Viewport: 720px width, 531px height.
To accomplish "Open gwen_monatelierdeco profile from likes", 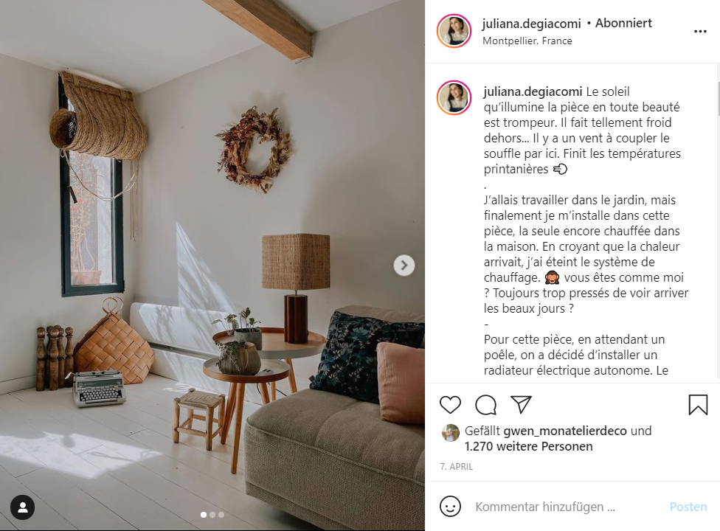I will pos(565,431).
